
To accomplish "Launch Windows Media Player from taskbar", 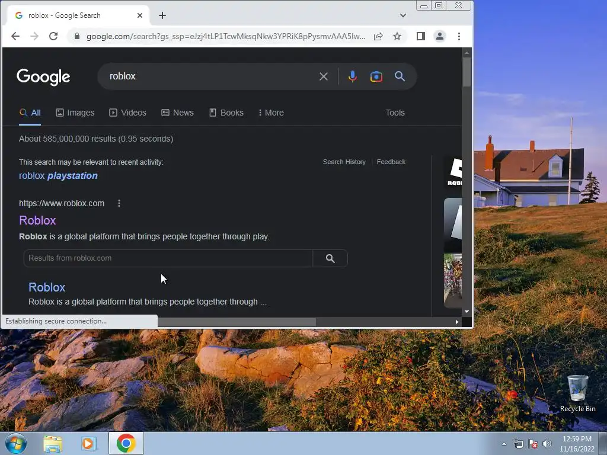I will [88, 443].
